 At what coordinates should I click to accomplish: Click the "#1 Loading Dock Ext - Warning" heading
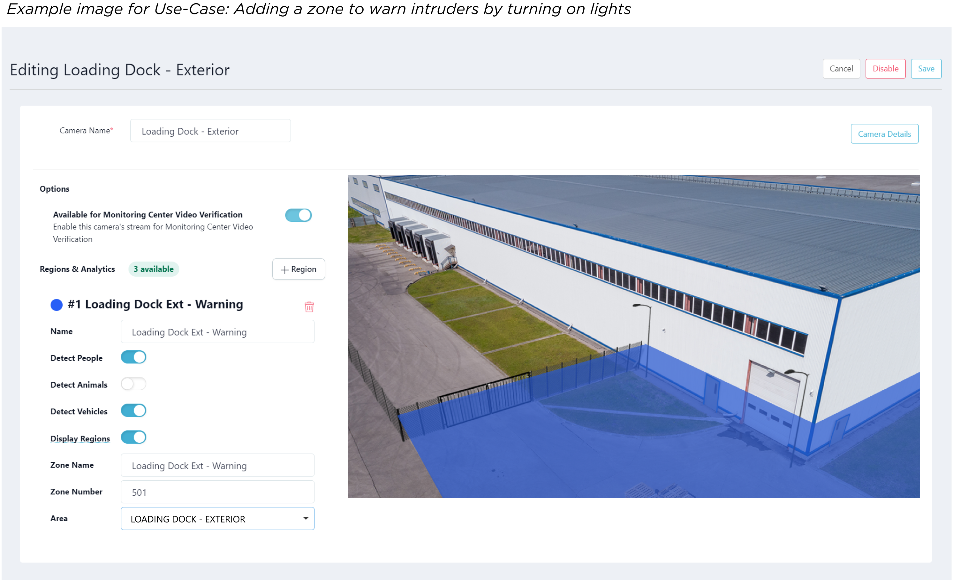pyautogui.click(x=155, y=304)
